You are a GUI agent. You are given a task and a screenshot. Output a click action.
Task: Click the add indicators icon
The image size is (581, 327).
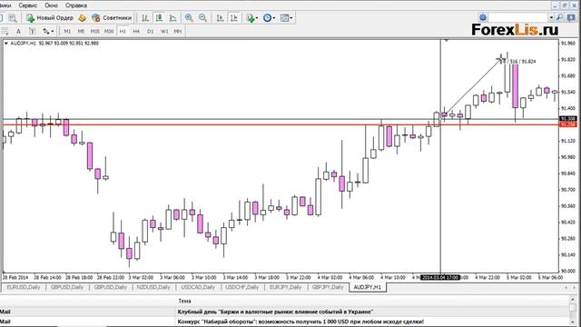tap(251, 18)
